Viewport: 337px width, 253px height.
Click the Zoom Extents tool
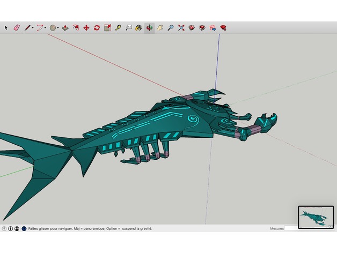click(181, 27)
